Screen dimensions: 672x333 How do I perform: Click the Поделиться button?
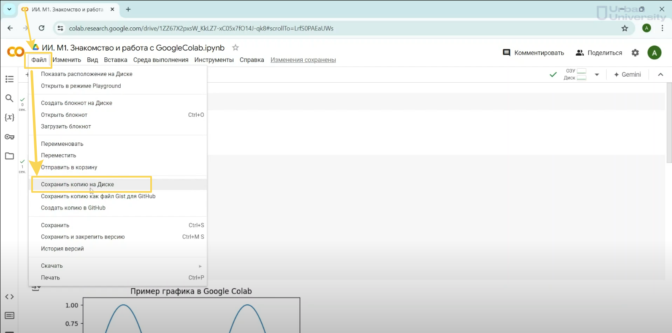[599, 53]
